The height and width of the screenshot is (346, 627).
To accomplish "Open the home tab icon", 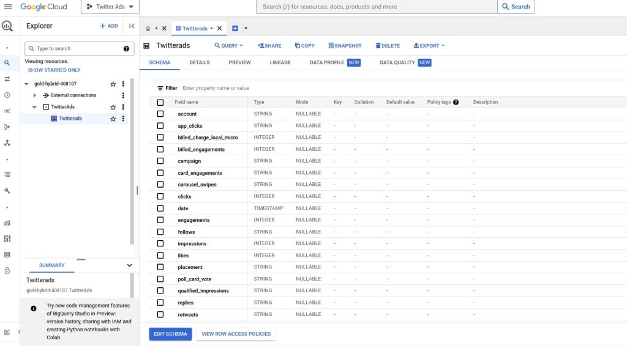I will coord(148,28).
